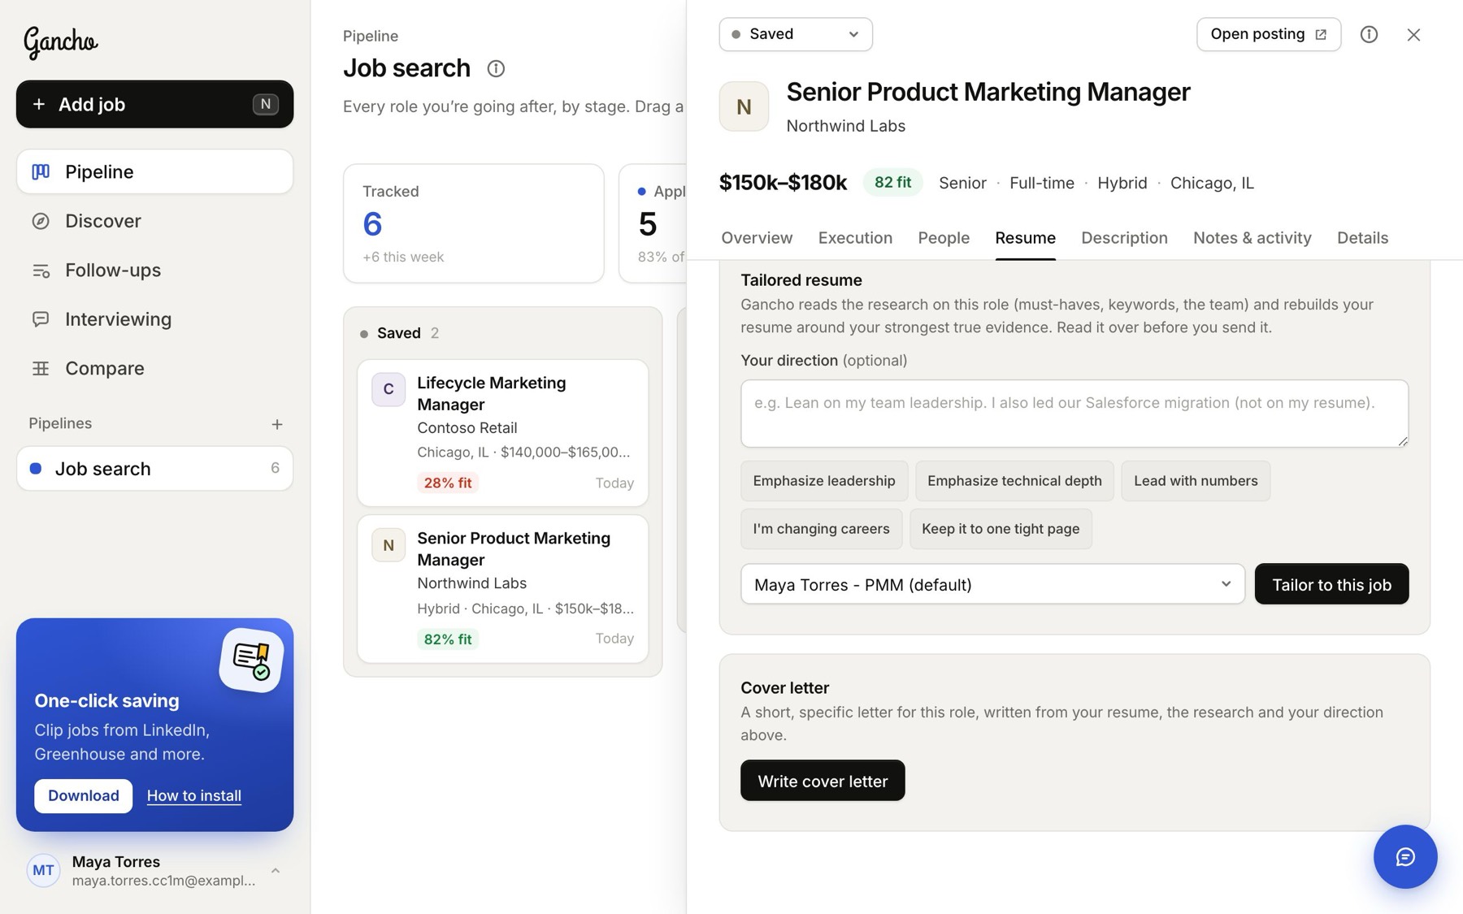Click Open posting button
1463x914 pixels.
tap(1268, 34)
